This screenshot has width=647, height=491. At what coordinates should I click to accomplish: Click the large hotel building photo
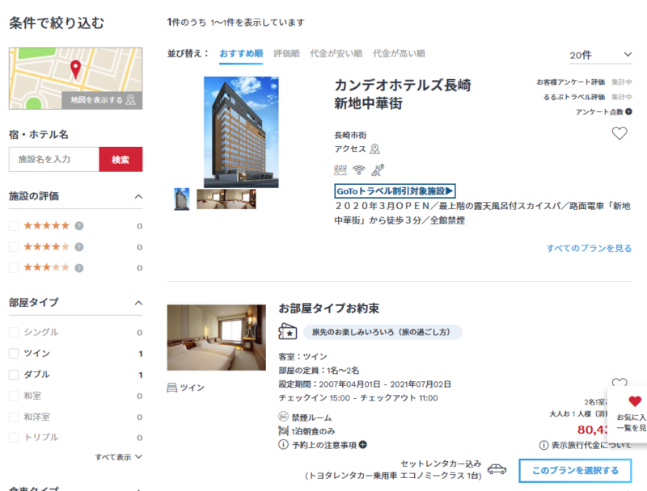coord(241,132)
